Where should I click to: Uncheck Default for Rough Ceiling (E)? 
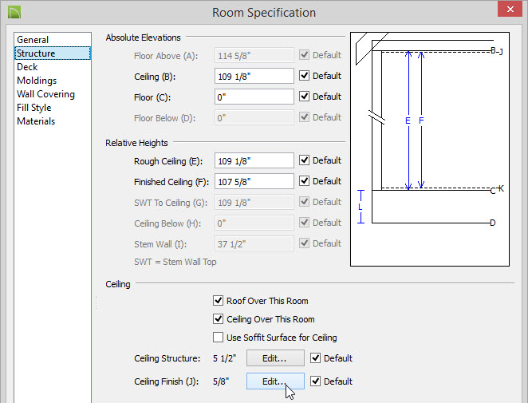click(304, 160)
